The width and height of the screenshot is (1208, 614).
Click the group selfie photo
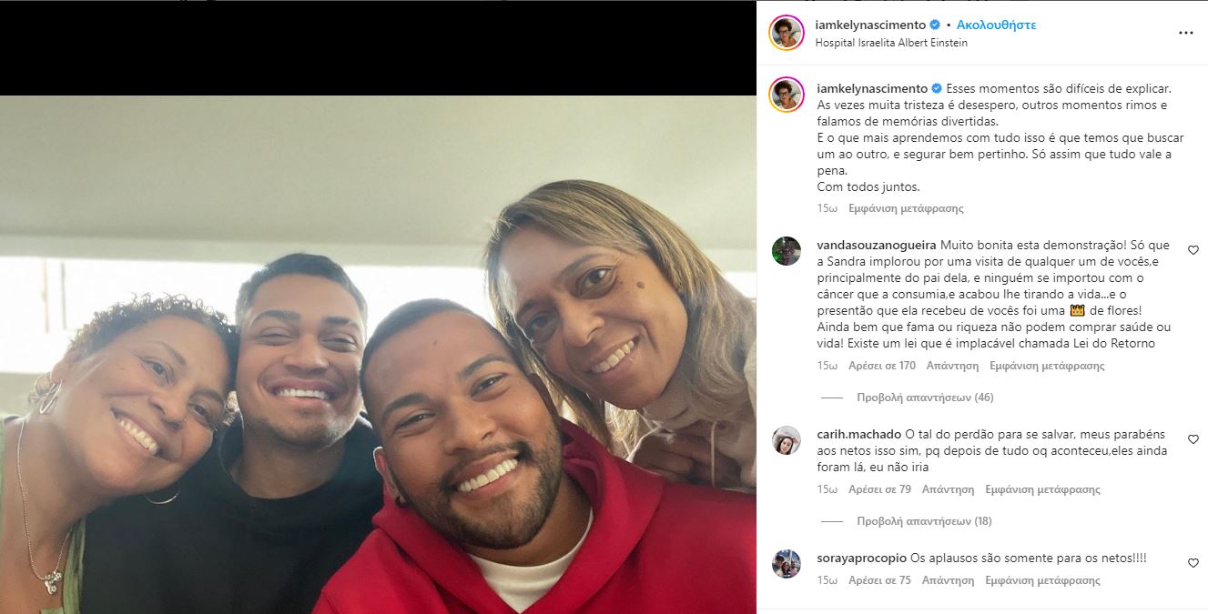378,355
